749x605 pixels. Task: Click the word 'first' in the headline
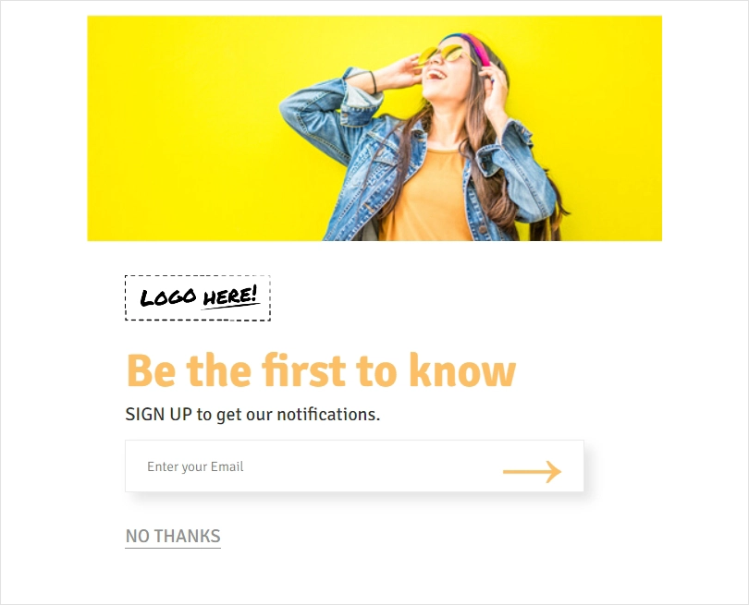304,370
